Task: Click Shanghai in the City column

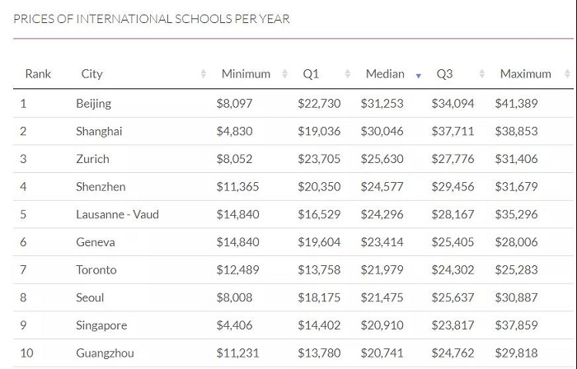Action: click(x=99, y=131)
